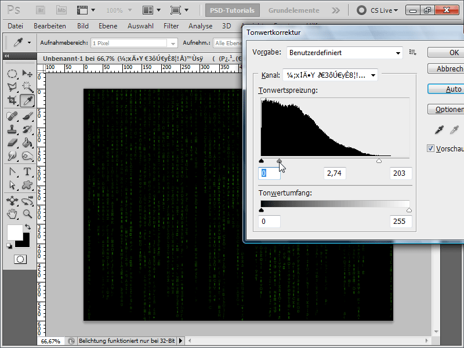Select the Custom Shape tool
The width and height of the screenshot is (464, 348).
(27, 185)
